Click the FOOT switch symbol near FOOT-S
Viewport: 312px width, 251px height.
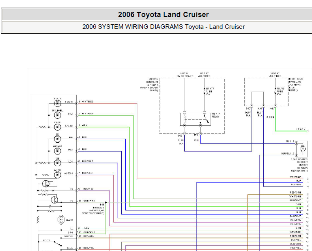57,244
